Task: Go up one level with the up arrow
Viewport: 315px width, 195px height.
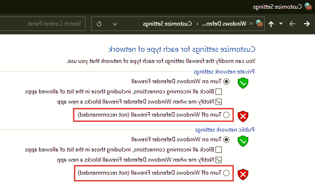Action: pos(271,24)
